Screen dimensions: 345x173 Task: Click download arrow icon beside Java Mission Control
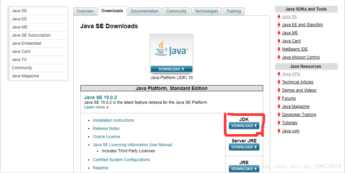point(279,57)
